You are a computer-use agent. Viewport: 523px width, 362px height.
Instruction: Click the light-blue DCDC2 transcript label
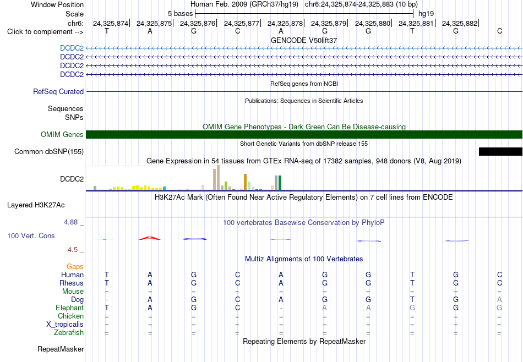(72, 48)
